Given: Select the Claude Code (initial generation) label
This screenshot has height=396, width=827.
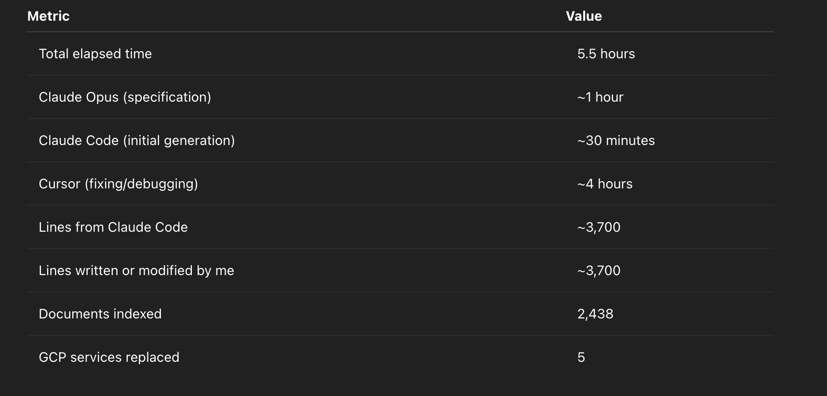Looking at the screenshot, I should (x=137, y=140).
